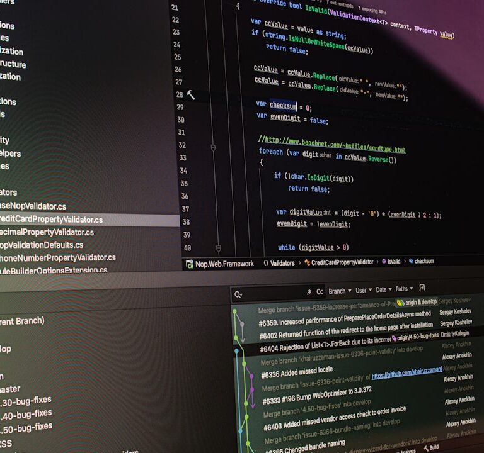The width and height of the screenshot is (484, 453).
Task: Select commit #6403 Added missed vendor access check
Action: click(x=335, y=418)
